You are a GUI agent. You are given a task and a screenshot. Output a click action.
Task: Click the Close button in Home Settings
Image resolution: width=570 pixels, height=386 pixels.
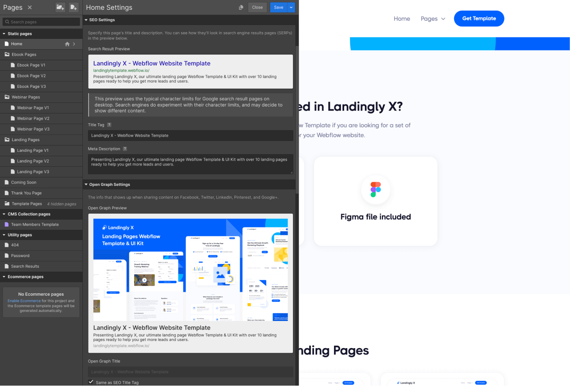click(x=257, y=7)
